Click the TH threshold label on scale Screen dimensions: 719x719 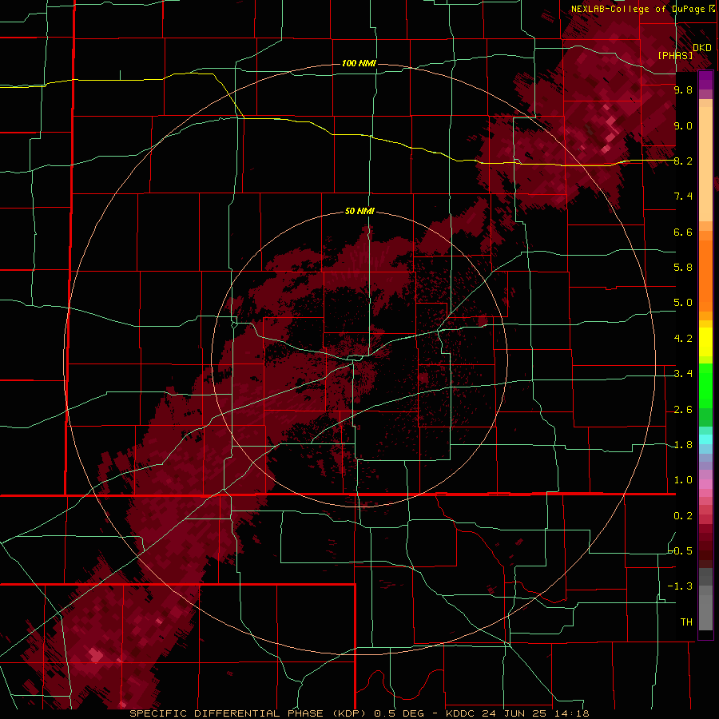click(686, 622)
